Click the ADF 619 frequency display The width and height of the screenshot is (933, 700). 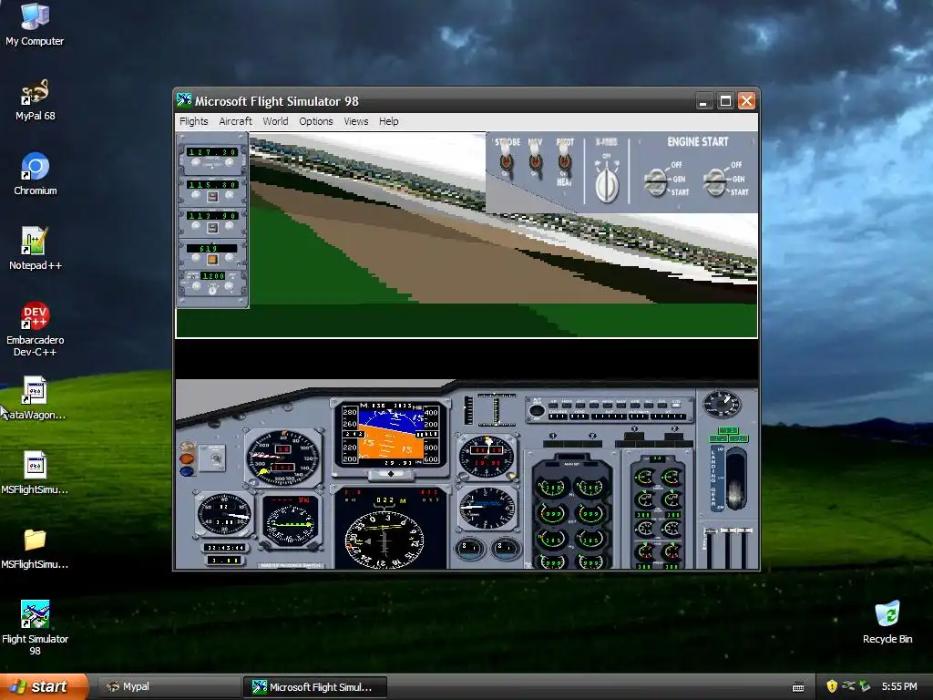(211, 248)
